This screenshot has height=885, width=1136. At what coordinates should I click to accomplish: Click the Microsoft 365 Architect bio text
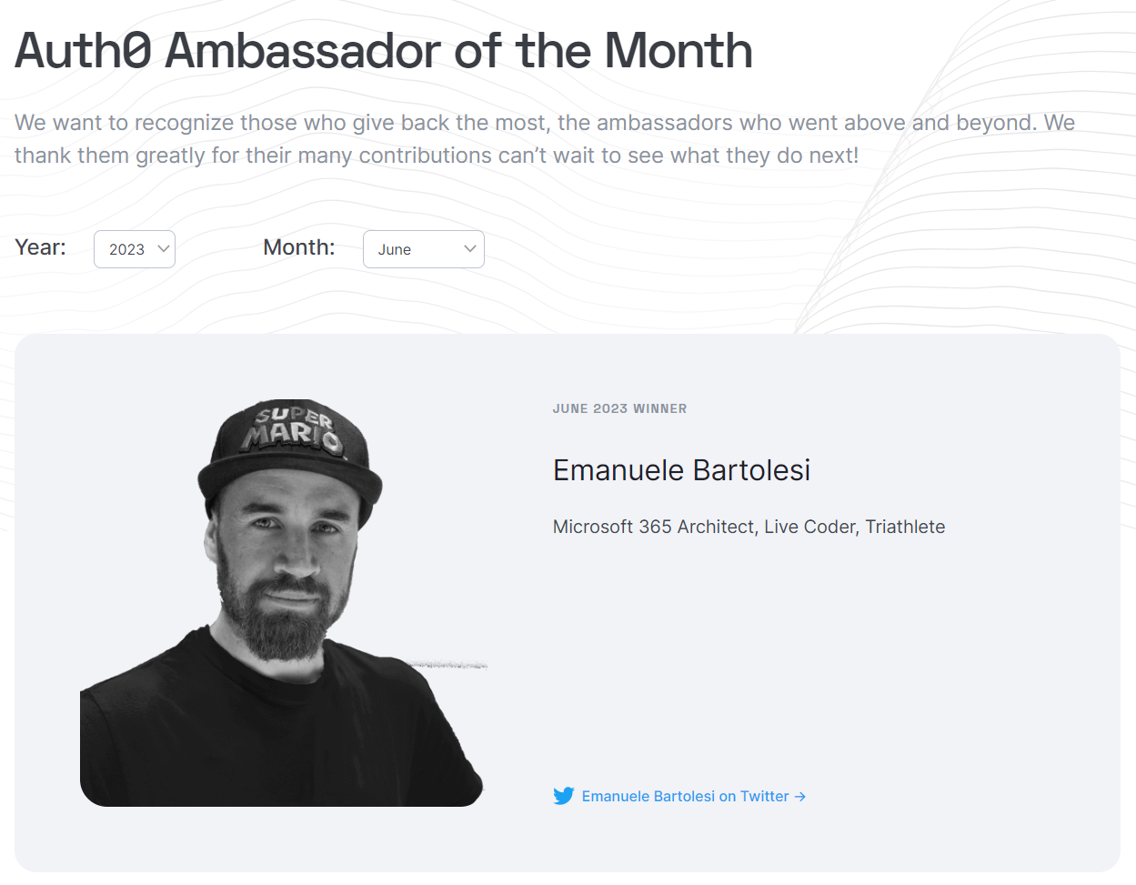(x=749, y=527)
